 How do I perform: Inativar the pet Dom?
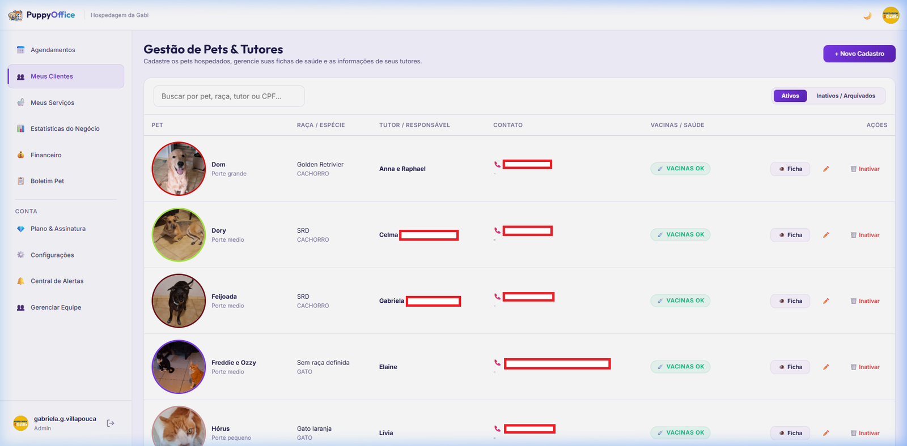tap(865, 169)
